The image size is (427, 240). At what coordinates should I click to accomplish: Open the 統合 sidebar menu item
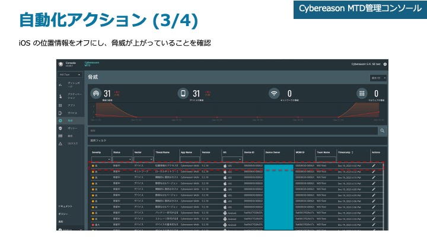[70, 136]
